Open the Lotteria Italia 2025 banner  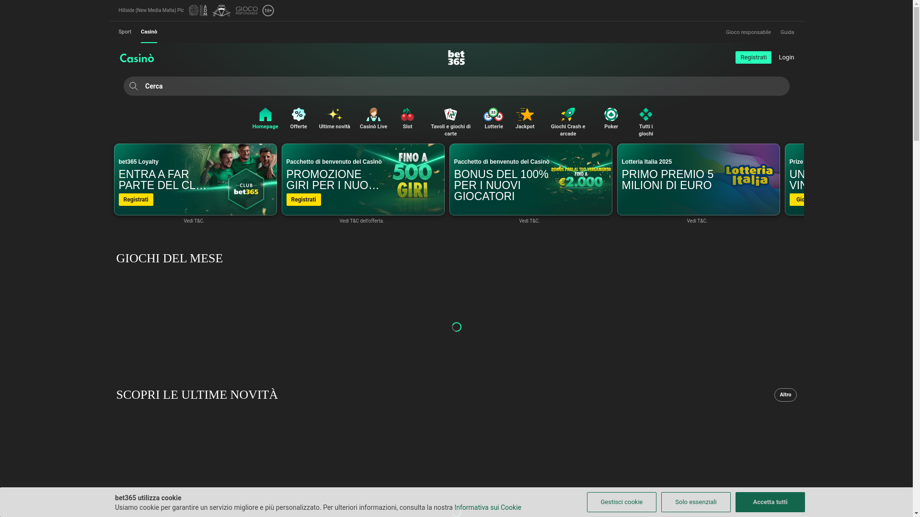coord(698,180)
